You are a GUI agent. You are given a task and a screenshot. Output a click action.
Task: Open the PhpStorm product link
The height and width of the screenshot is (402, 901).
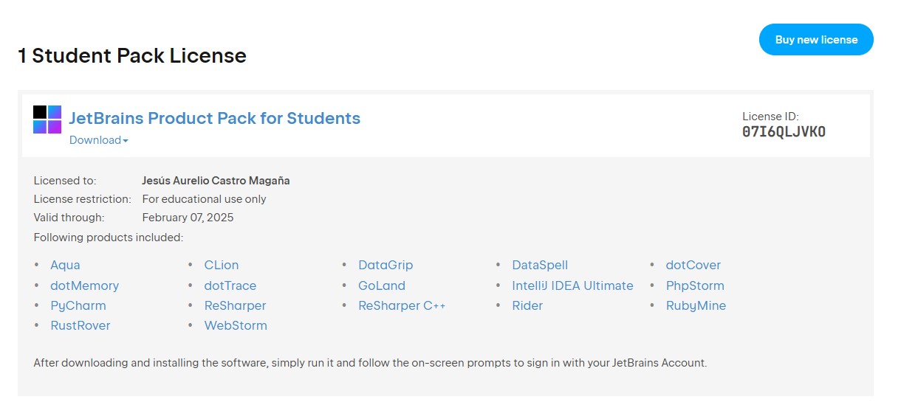(695, 285)
